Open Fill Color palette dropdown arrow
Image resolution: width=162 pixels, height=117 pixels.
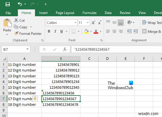(91, 32)
